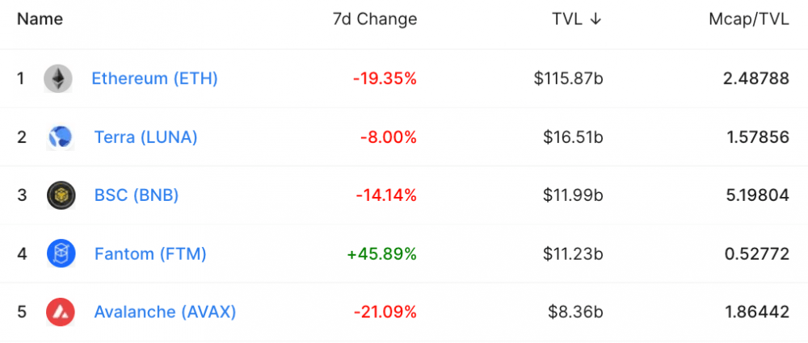This screenshot has height=343, width=808.
Task: Click the Fantom FTM logo icon
Action: pyautogui.click(x=61, y=254)
